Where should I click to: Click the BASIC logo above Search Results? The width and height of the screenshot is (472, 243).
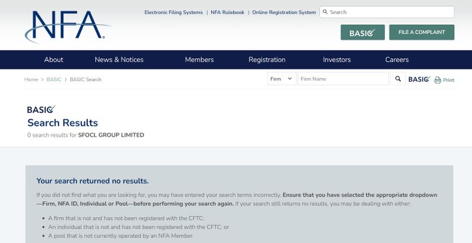coord(41,109)
